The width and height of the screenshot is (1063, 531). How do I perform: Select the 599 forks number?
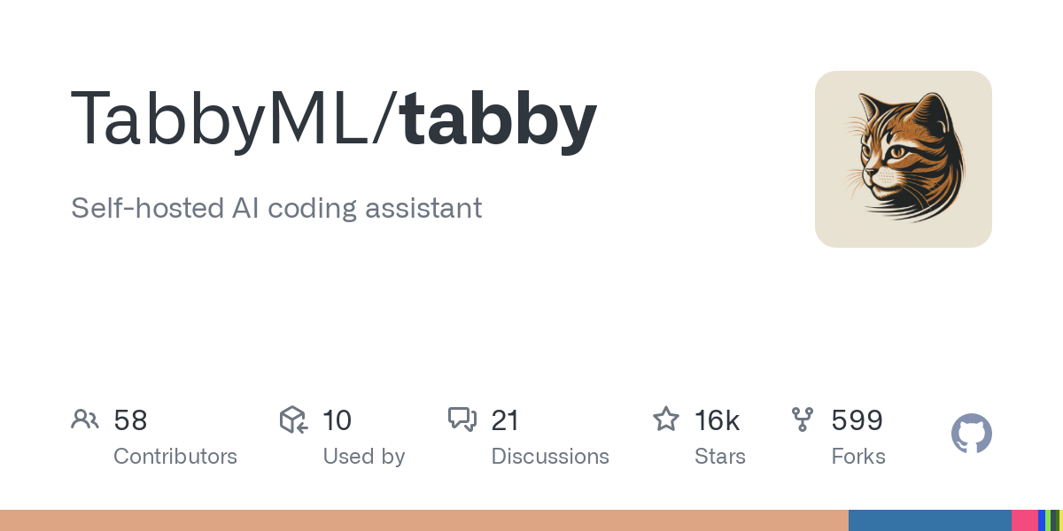pyautogui.click(x=857, y=420)
